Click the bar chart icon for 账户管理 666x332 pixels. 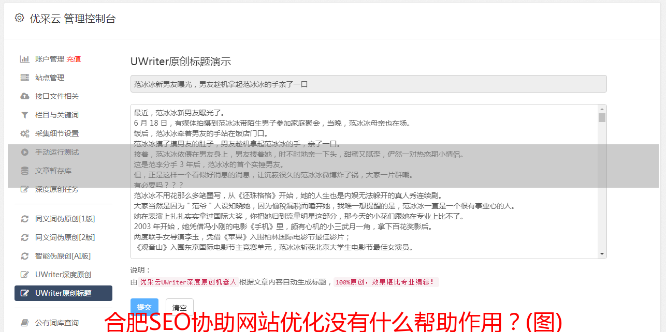point(24,59)
